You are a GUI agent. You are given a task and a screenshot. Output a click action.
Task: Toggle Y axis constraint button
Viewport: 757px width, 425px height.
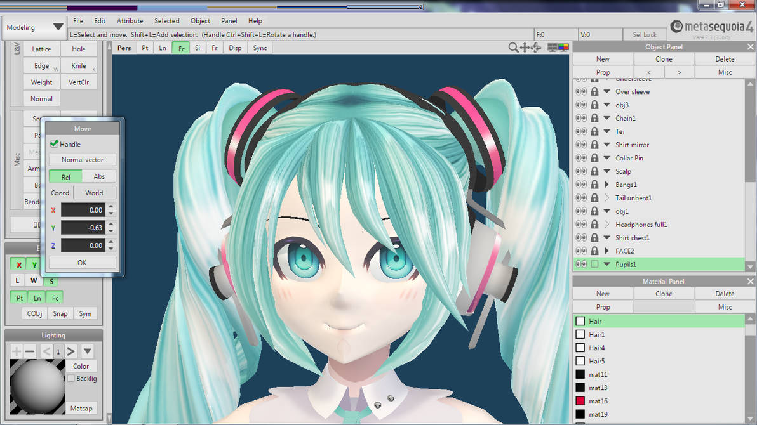point(34,265)
